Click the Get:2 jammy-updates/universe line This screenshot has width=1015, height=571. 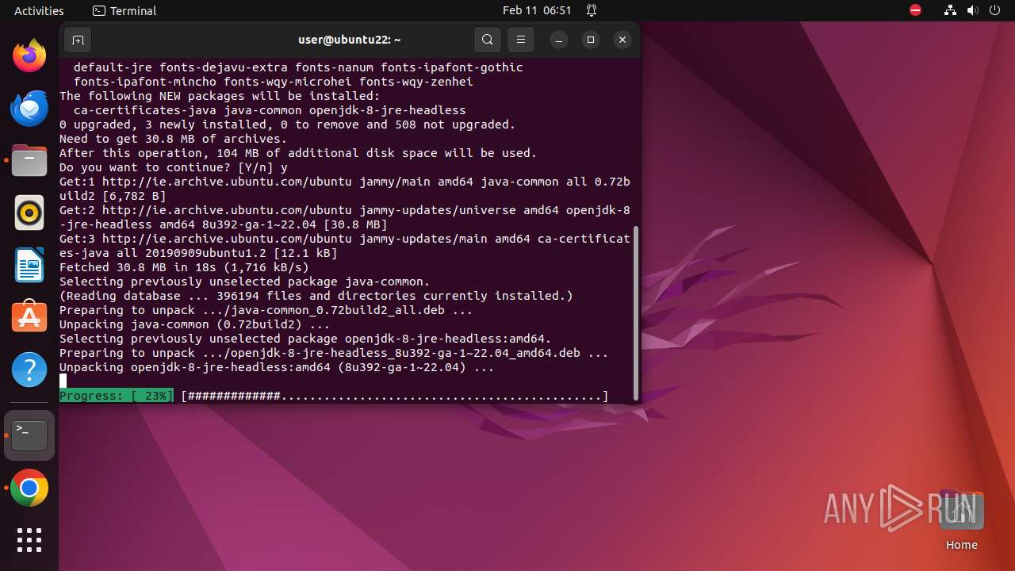coord(345,217)
